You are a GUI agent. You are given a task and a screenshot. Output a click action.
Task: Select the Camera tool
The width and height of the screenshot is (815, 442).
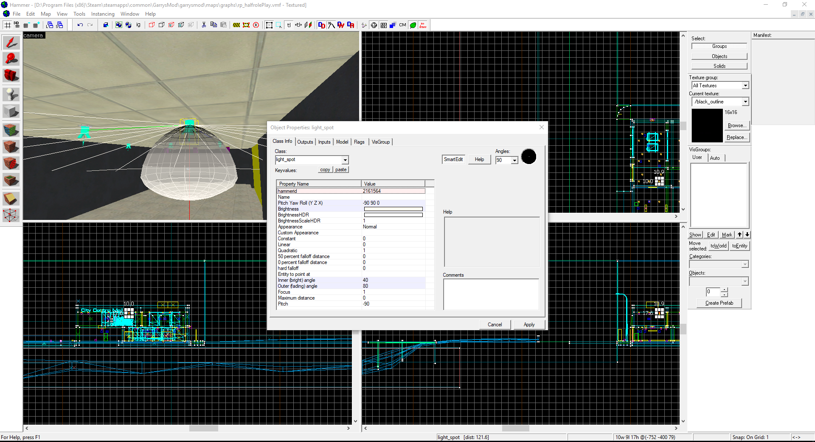click(x=11, y=76)
